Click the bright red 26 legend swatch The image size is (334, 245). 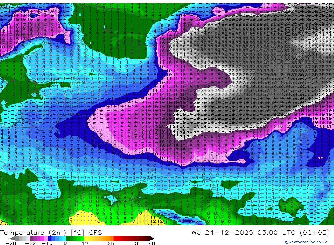click(115, 238)
